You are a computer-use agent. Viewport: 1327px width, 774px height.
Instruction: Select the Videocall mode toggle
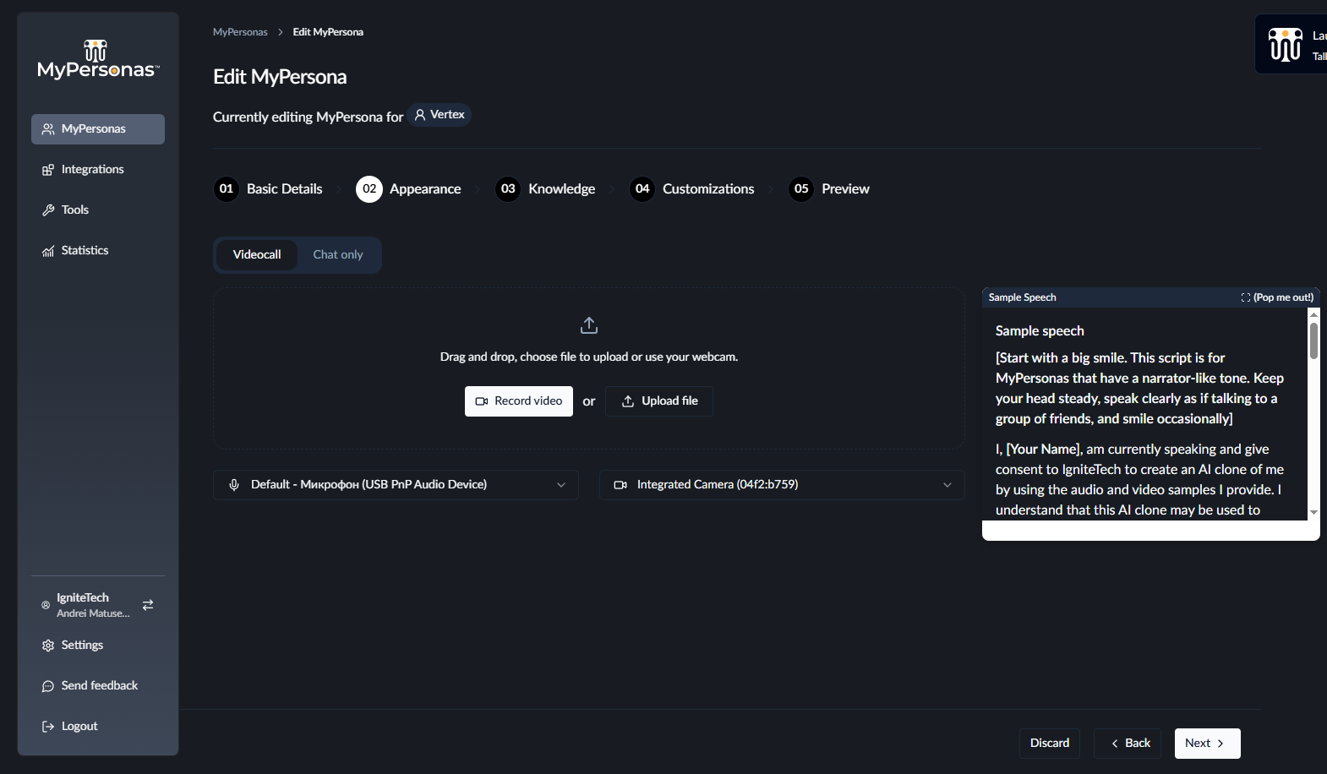257,255
